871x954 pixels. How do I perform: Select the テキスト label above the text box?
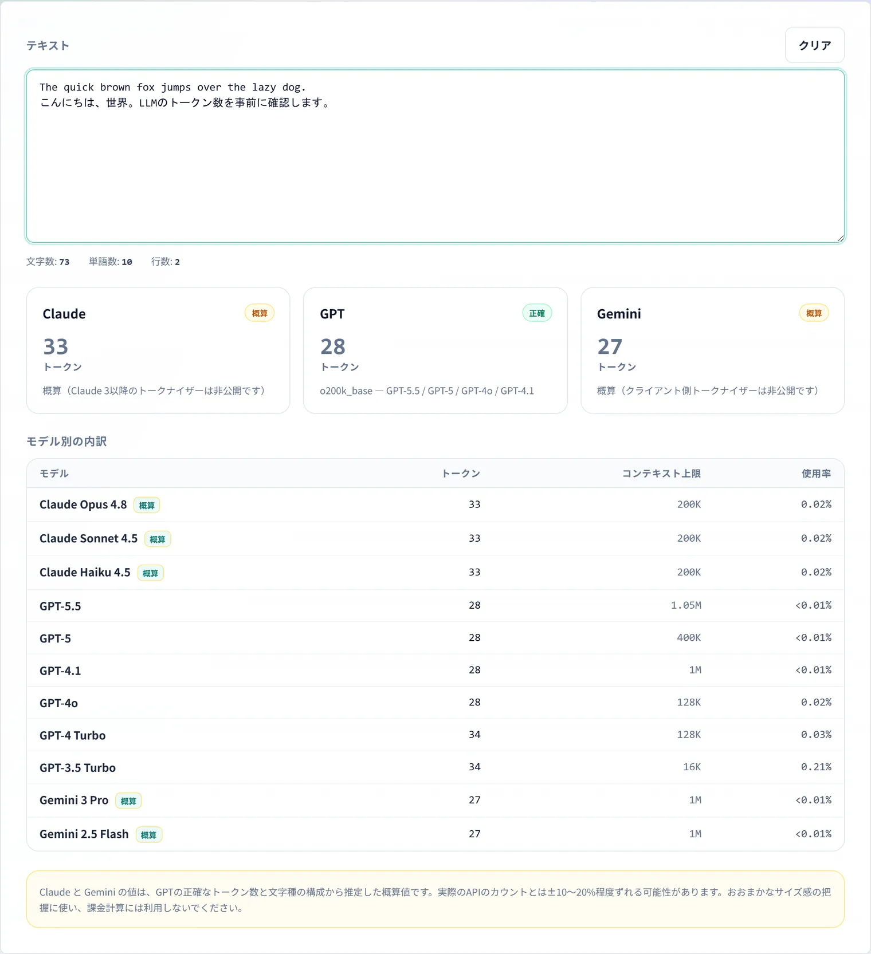point(48,46)
